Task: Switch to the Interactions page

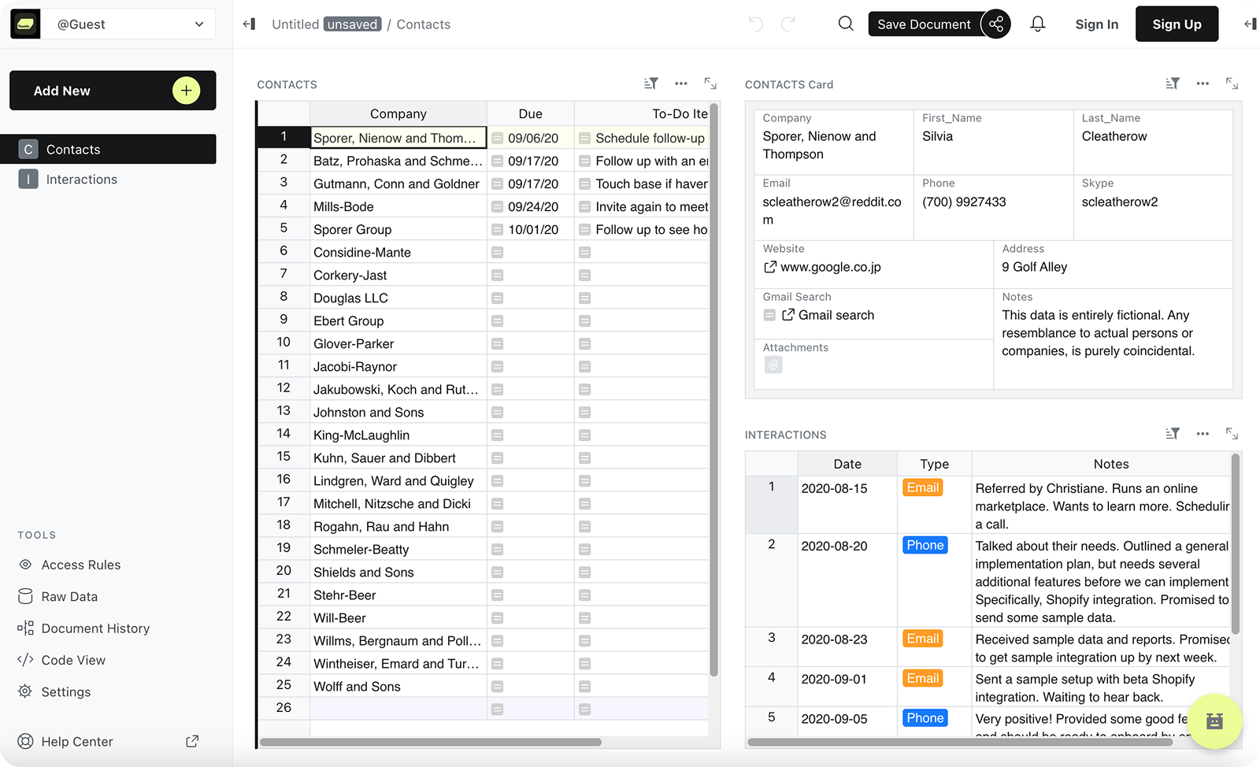Action: [81, 180]
